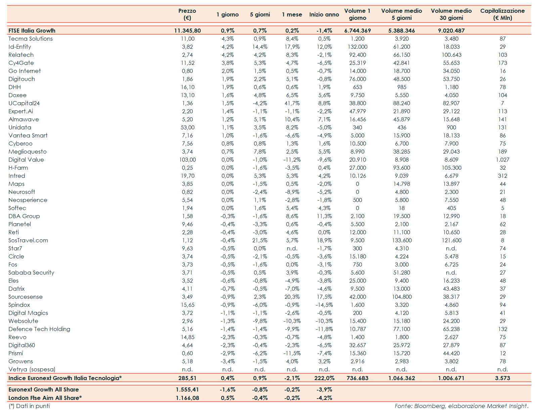This screenshot has width=537, height=410.
Task: Select the "(*) Dati in punti" footnote
Action: pyautogui.click(x=29, y=406)
